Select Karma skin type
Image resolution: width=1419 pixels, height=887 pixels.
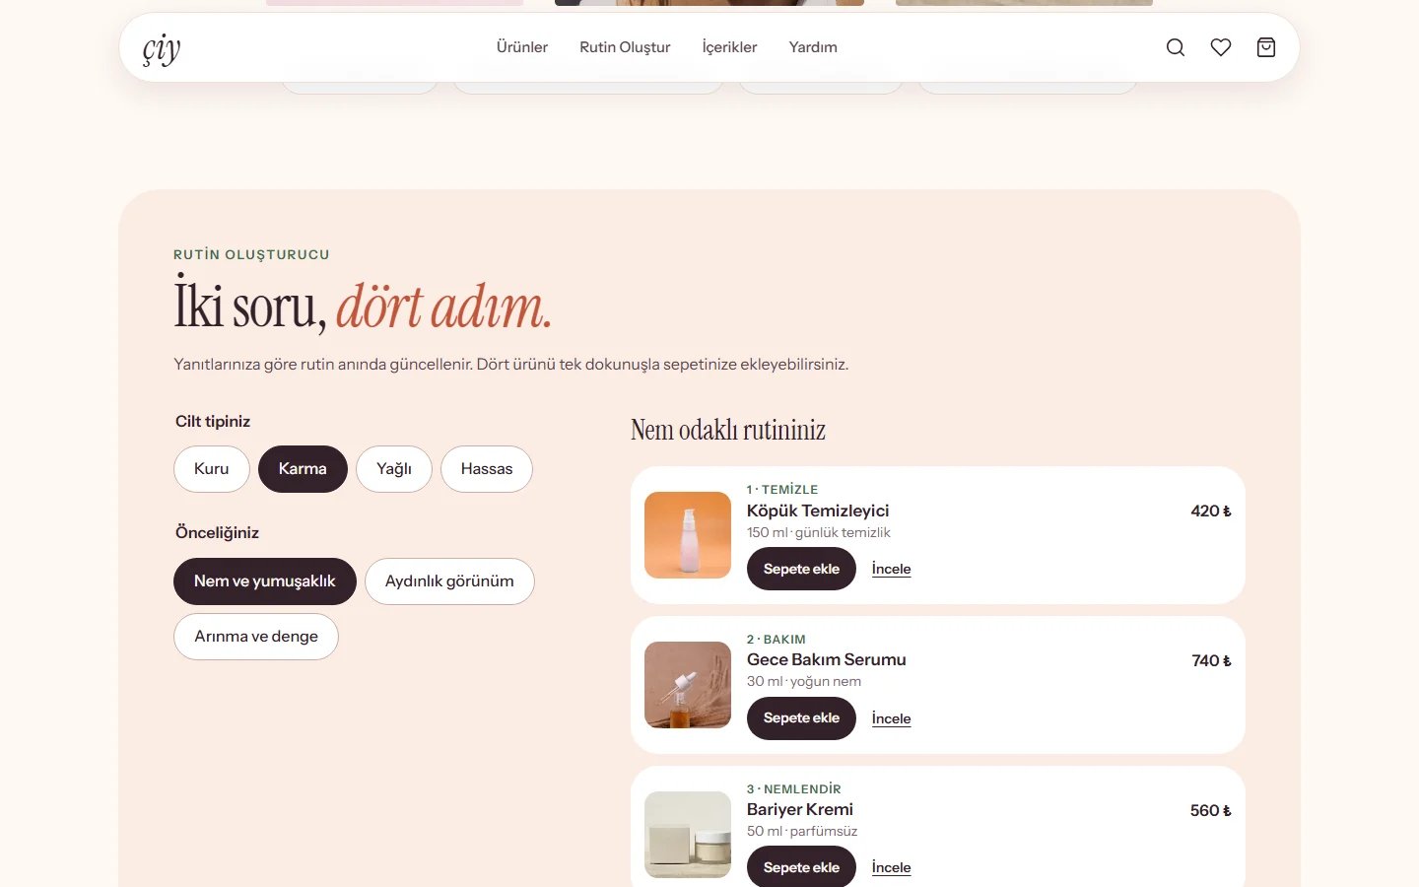coord(303,469)
